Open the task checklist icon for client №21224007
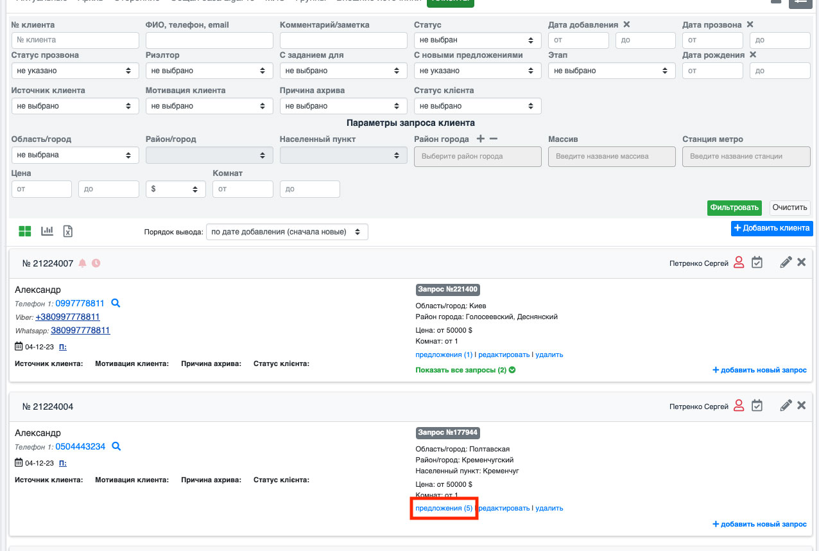Screen dimensions: 819x551 click(x=757, y=262)
